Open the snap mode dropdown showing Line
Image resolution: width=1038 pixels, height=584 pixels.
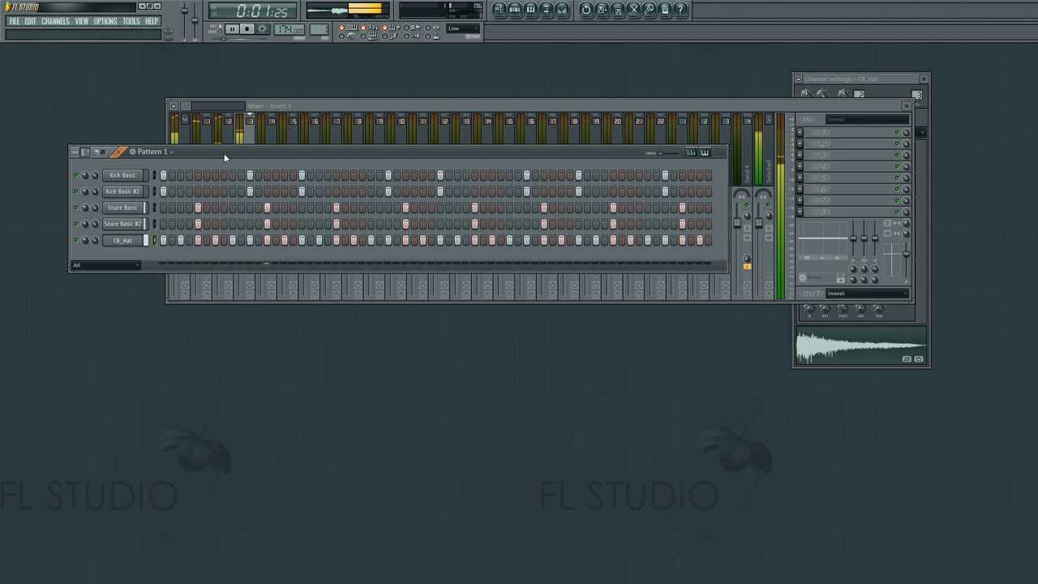(x=463, y=29)
